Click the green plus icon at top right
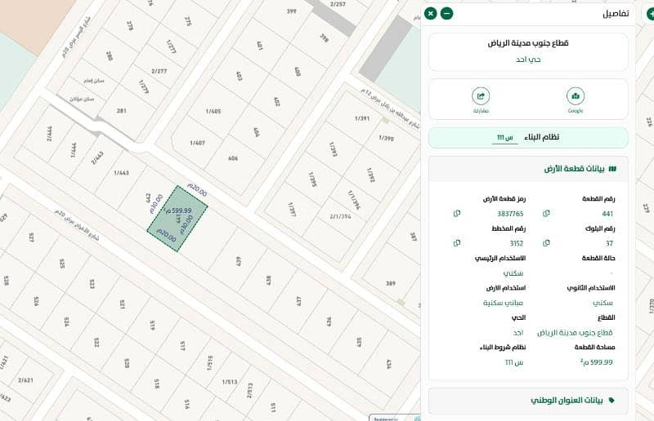 click(x=650, y=13)
